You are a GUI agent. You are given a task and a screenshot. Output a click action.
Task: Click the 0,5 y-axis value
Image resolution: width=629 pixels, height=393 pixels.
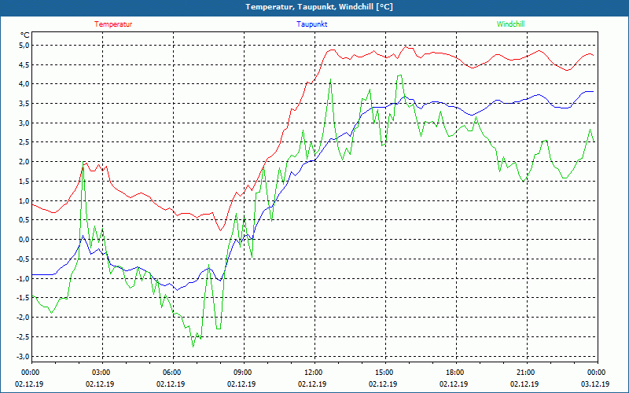(24, 220)
